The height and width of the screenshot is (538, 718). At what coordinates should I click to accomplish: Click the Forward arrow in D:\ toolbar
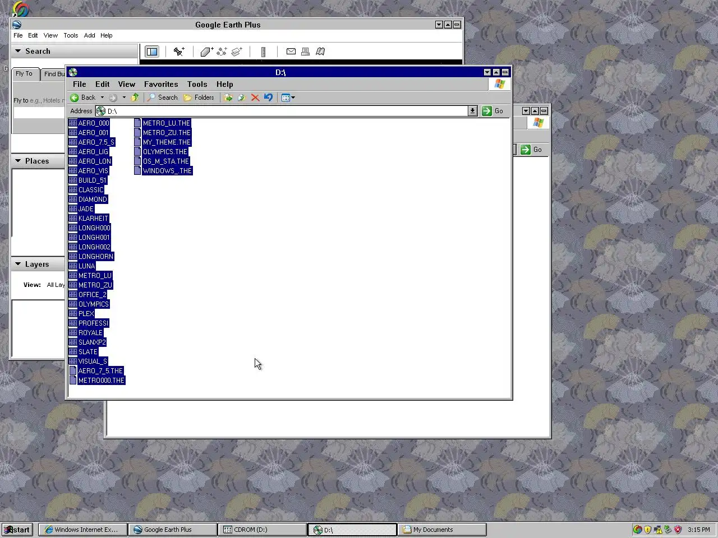(x=113, y=98)
